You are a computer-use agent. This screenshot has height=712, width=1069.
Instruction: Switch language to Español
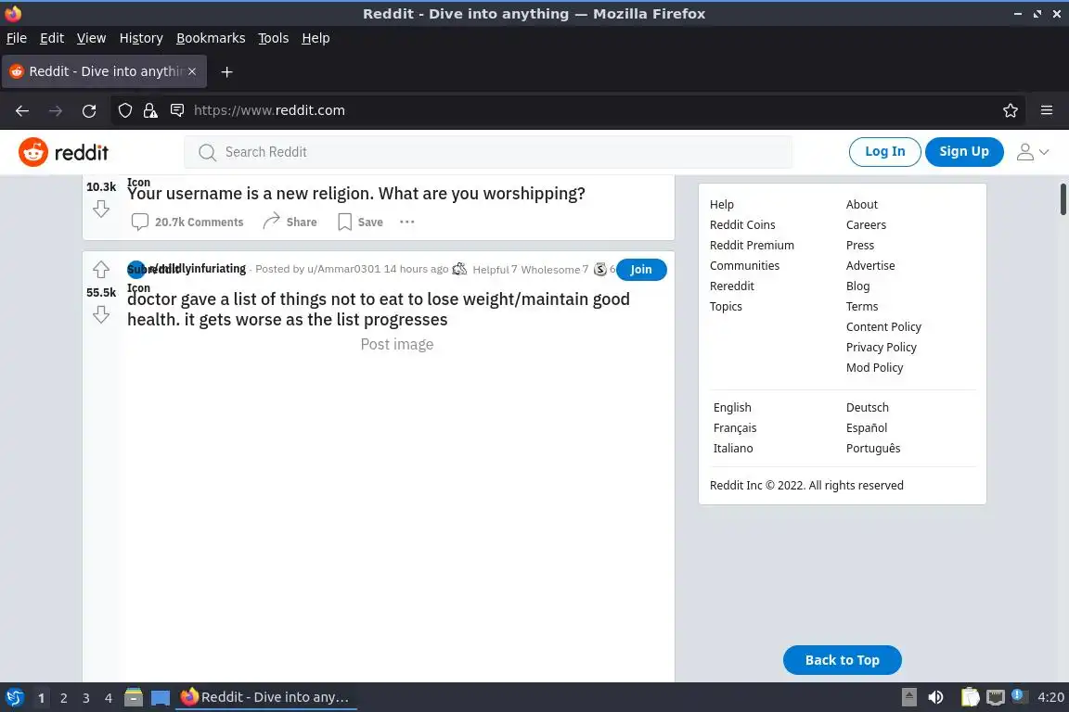pyautogui.click(x=867, y=428)
